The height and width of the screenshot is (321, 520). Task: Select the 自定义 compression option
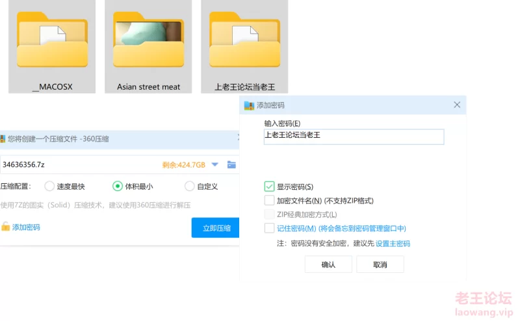click(189, 186)
